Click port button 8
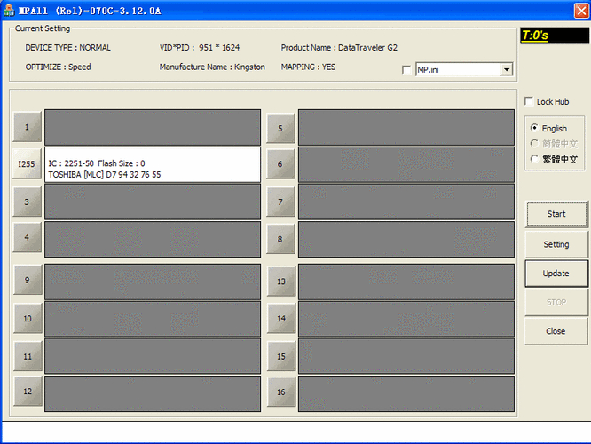591x444 pixels. coord(280,239)
